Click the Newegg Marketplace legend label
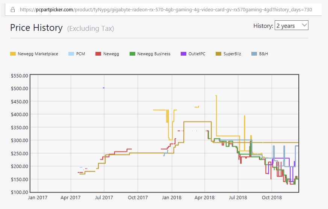Viewport: 328px width, 209px height. (38, 54)
